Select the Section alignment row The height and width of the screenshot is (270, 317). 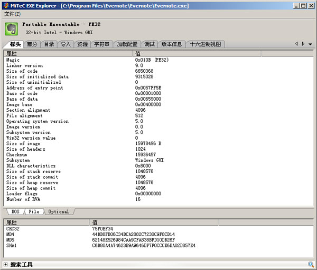[158, 110]
